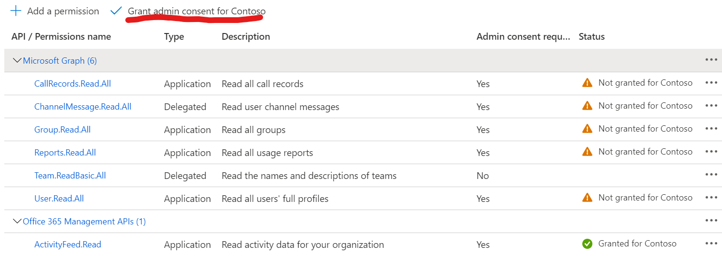Open the ellipsis menu for ActivityFeed.Read

tap(711, 244)
